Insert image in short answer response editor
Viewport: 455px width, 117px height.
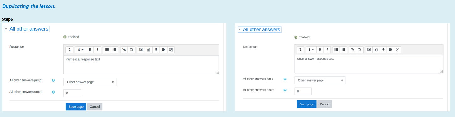[x=369, y=49]
